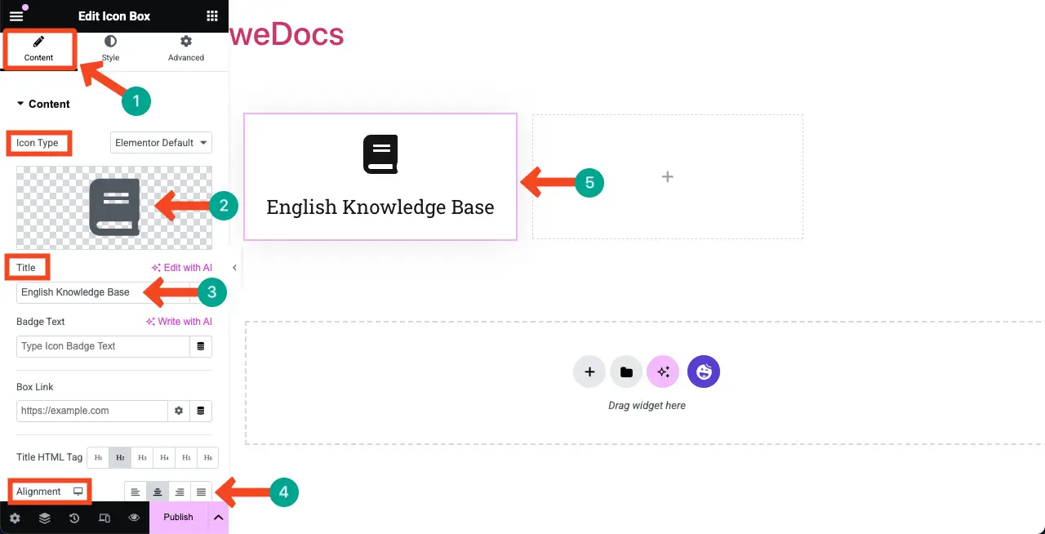Screen dimensions: 1045x534
Task: Click dynamic tags icon beside Badge Text
Action: 201,346
